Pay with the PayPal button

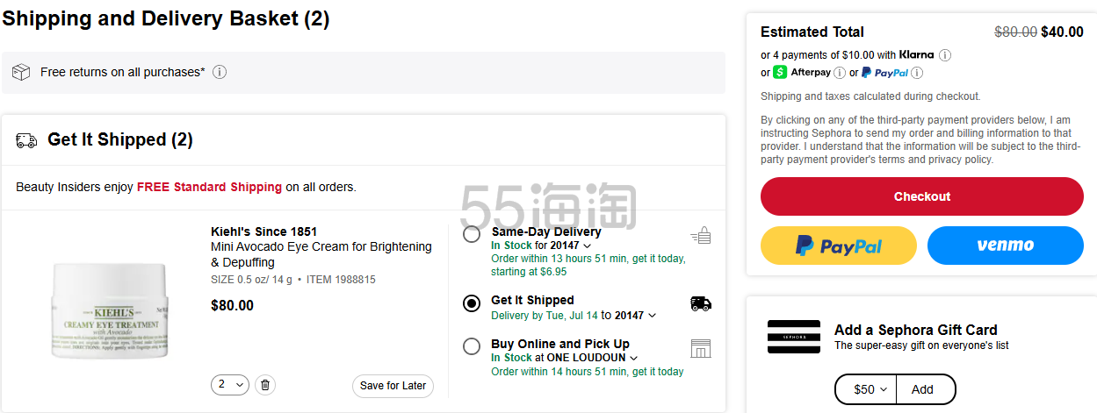click(x=839, y=246)
